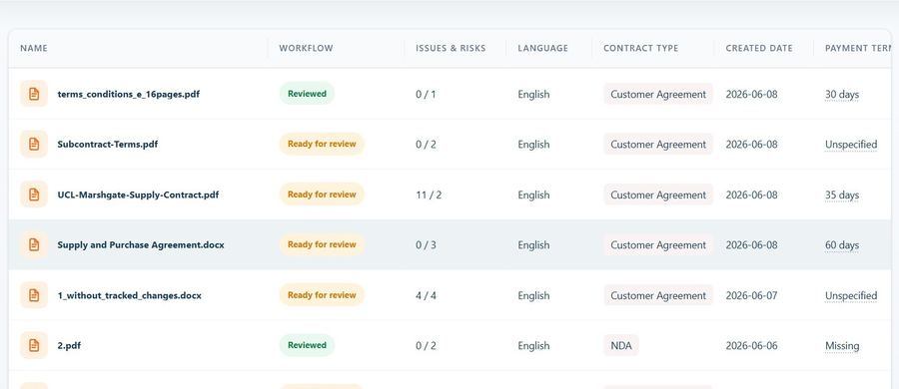
Task: Click Ready for review badge for Subcontract-Terms.pdf
Action: (x=322, y=144)
